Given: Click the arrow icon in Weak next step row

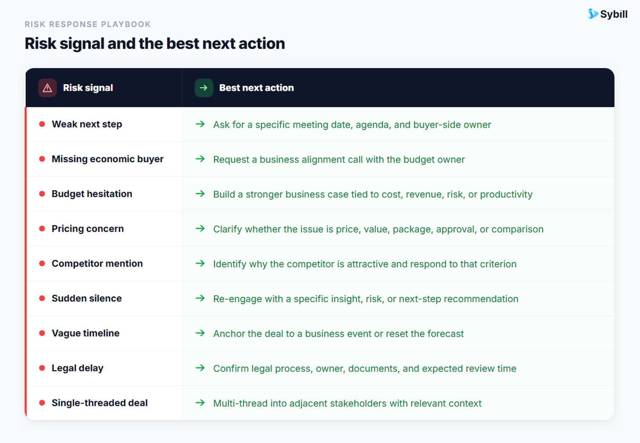Looking at the screenshot, I should click(x=200, y=124).
